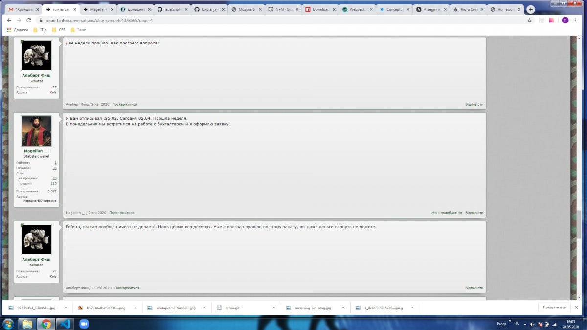Click Відповісти on the first post

tap(474, 104)
